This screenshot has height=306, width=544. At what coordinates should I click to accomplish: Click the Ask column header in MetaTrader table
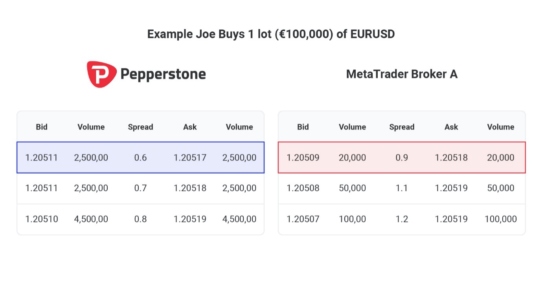coord(451,127)
